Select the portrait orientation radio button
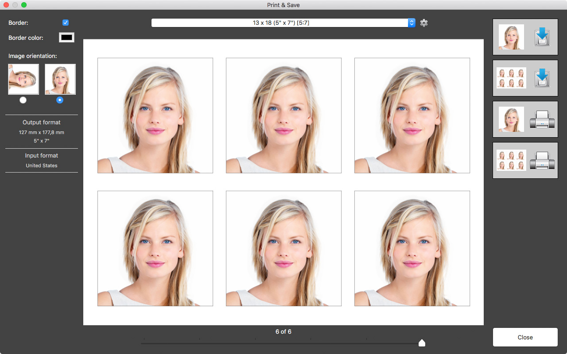567x354 pixels. 60,100
